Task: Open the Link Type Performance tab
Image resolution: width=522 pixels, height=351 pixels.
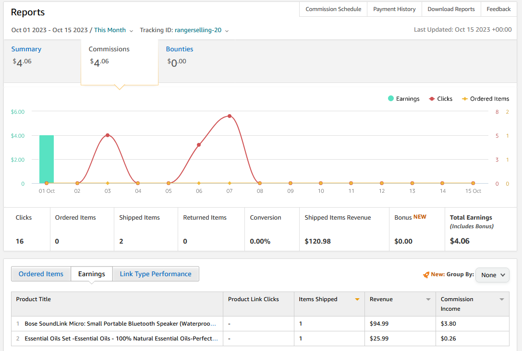Action: point(156,274)
